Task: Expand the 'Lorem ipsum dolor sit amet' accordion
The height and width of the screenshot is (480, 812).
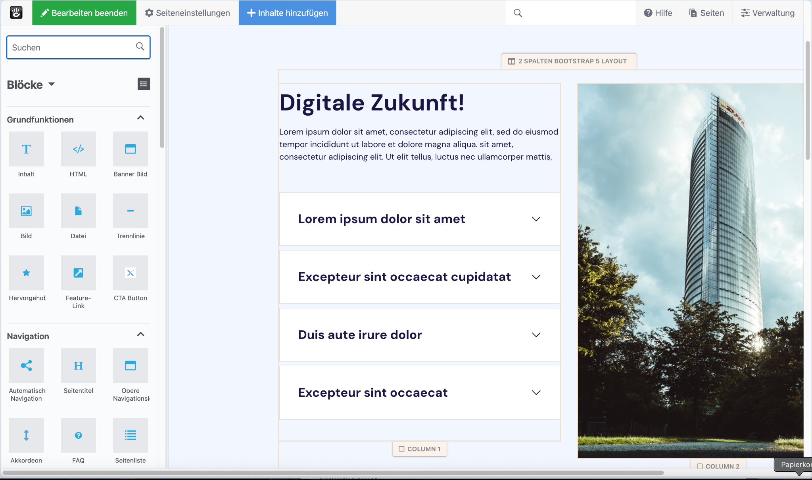Action: coord(420,219)
